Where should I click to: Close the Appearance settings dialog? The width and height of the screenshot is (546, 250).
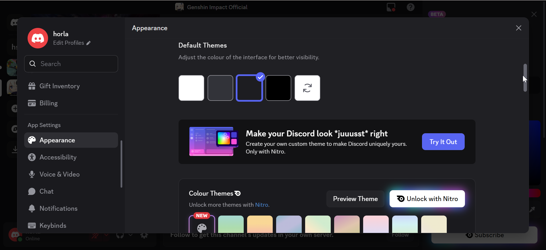click(519, 28)
